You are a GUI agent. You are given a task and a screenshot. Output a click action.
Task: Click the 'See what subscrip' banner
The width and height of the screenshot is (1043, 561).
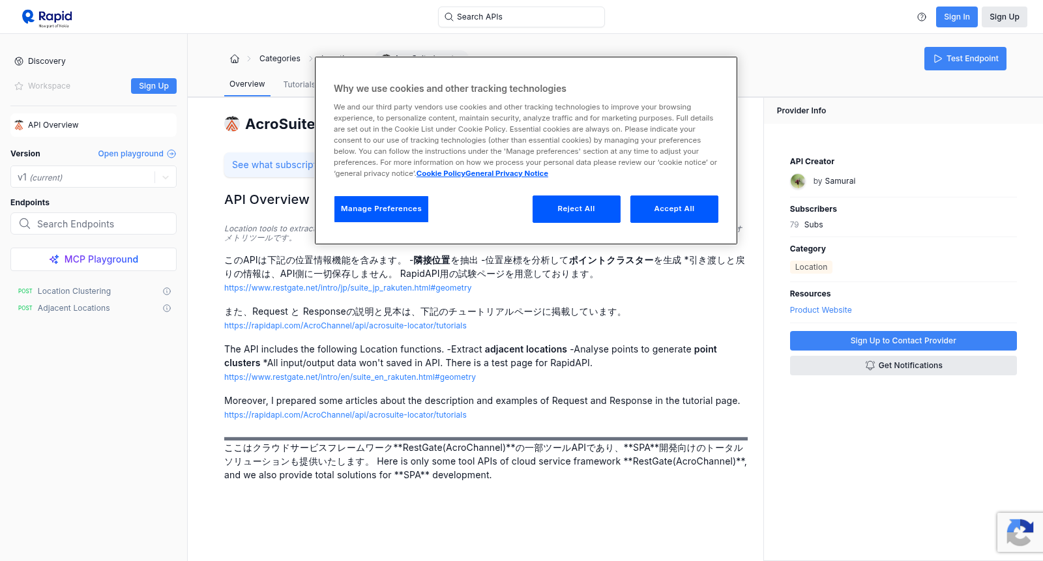pyautogui.click(x=270, y=165)
